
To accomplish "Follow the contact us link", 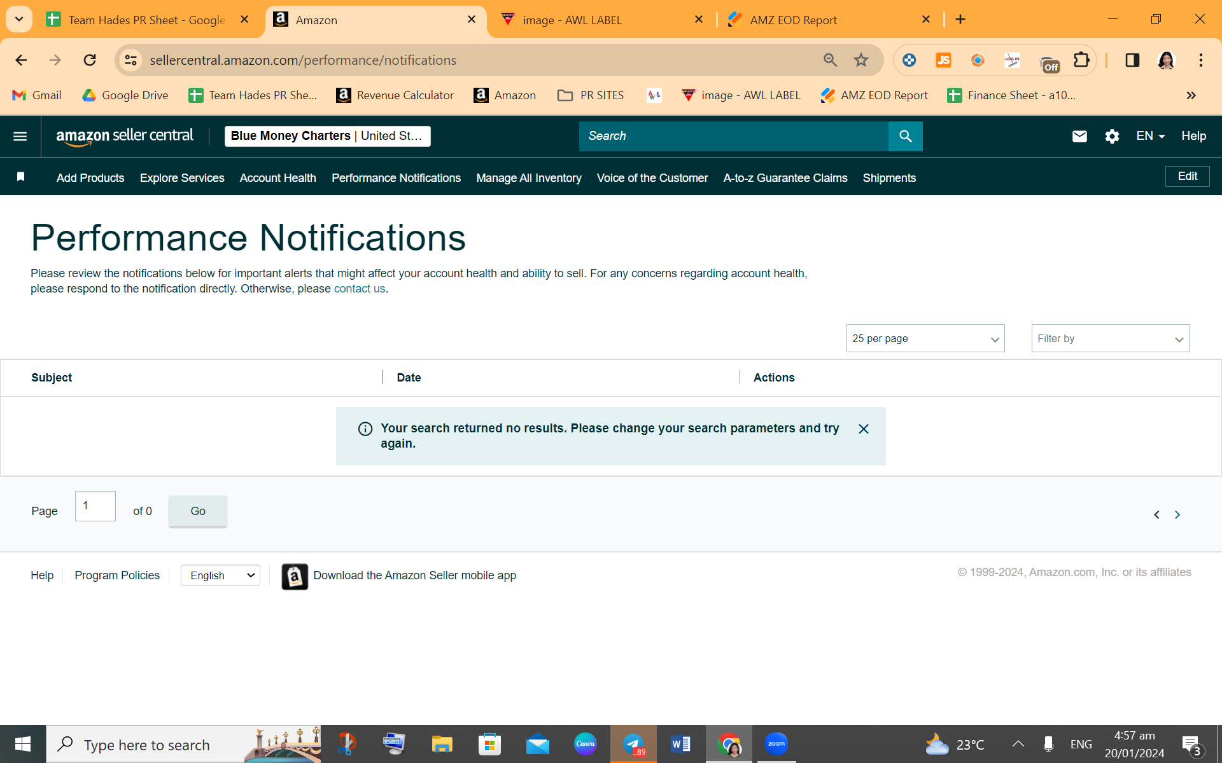I will pyautogui.click(x=360, y=289).
